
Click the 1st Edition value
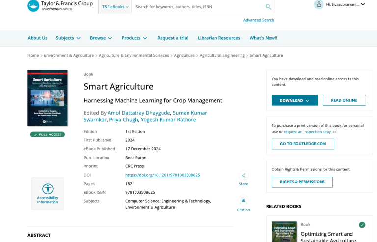click(135, 132)
